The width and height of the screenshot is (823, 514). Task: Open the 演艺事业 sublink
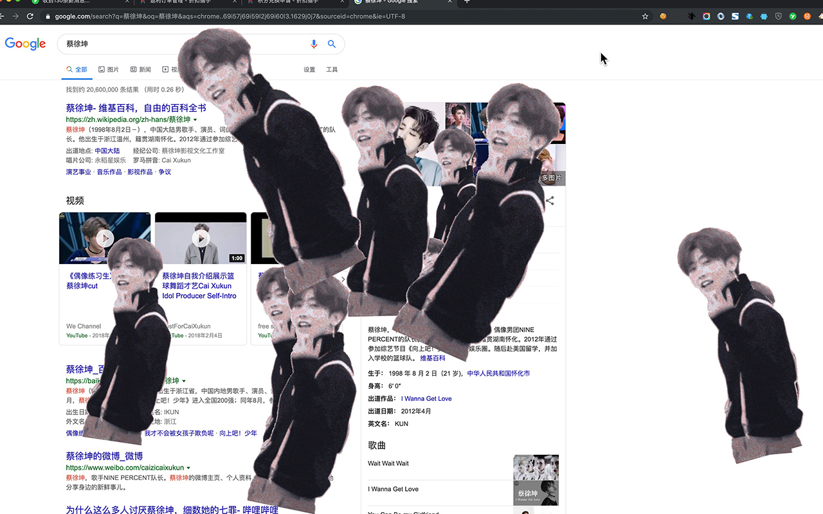click(x=78, y=172)
